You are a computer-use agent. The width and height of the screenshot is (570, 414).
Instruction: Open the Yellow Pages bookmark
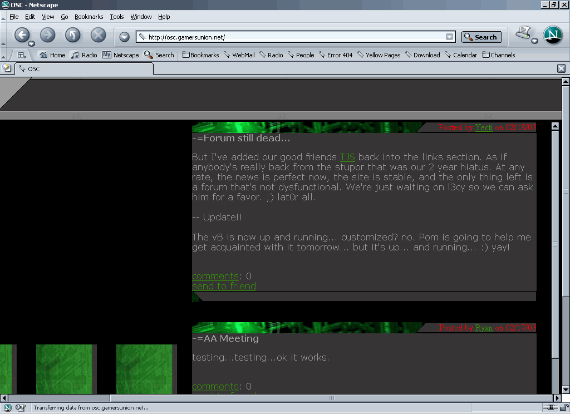[379, 55]
